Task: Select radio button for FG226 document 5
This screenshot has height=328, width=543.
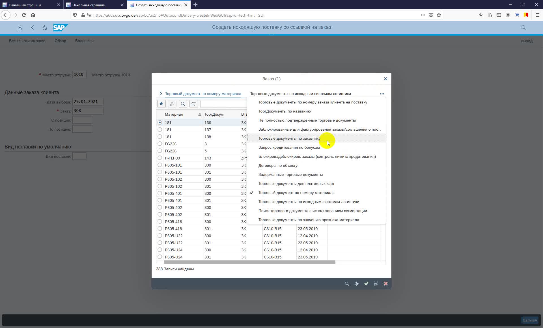Action: tap(160, 151)
